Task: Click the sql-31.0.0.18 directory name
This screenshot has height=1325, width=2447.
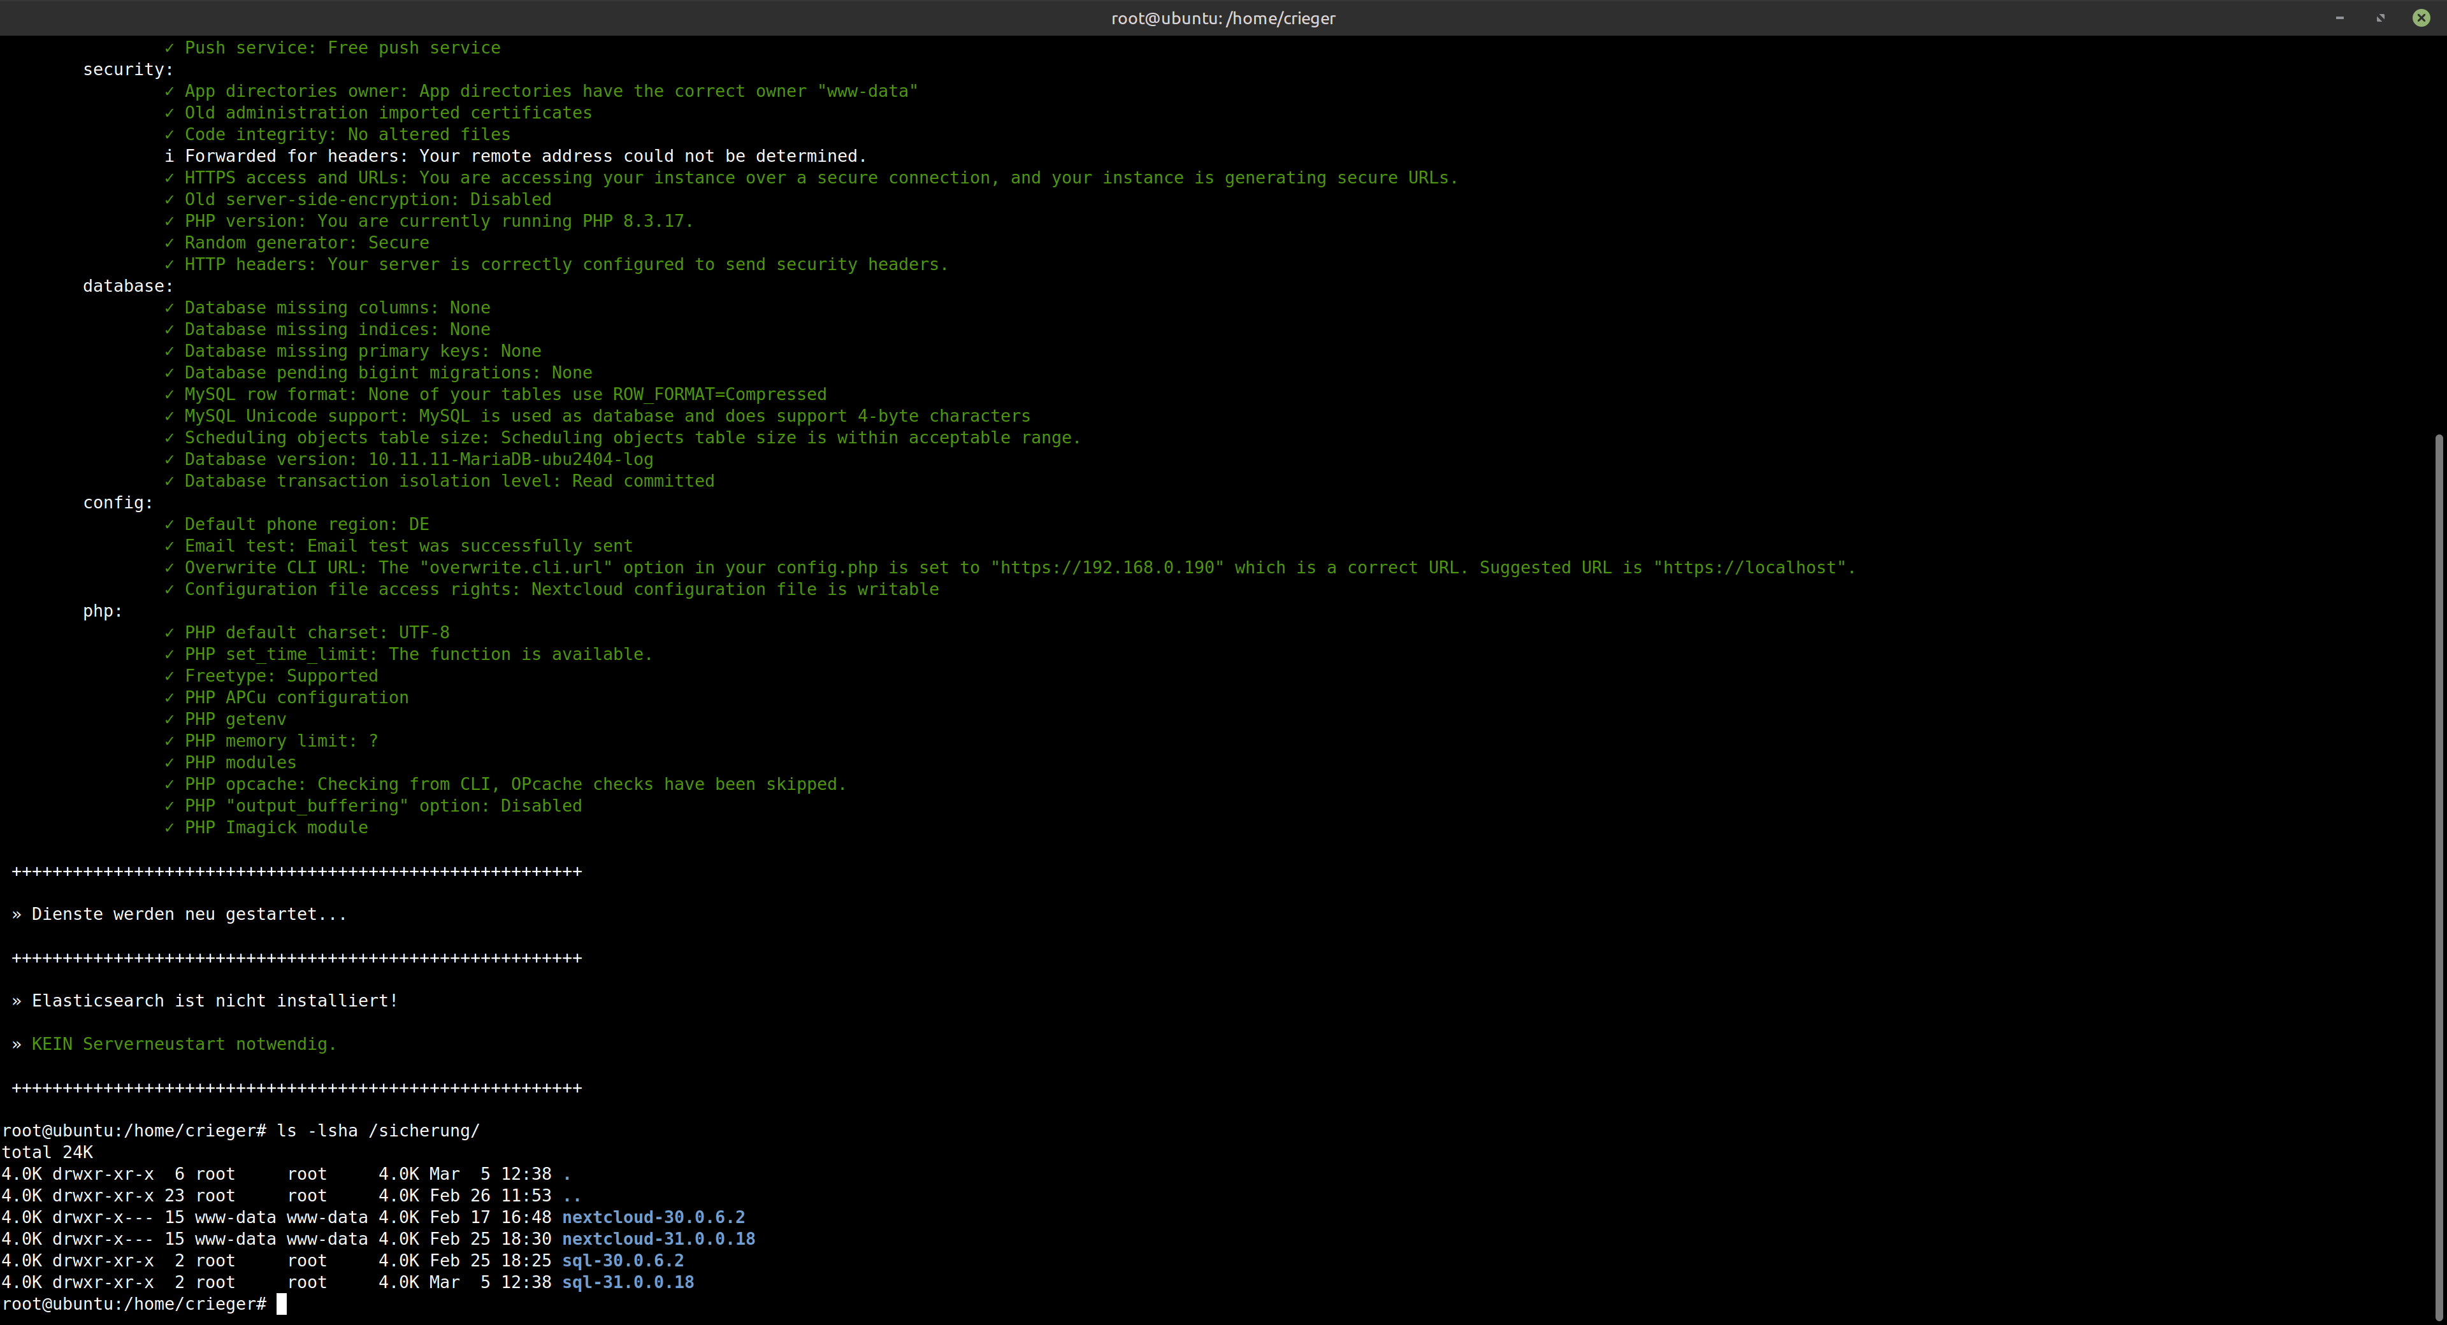Action: 628,1283
